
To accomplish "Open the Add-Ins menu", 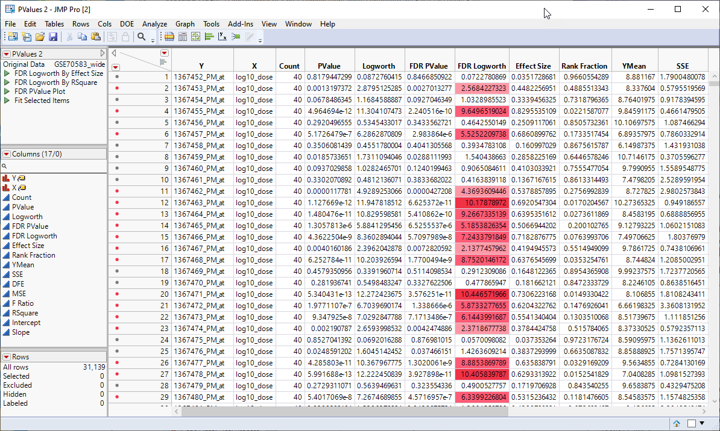I will pyautogui.click(x=241, y=24).
